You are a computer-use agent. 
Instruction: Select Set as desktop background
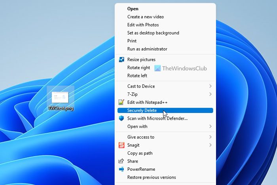pyautogui.click(x=165, y=33)
